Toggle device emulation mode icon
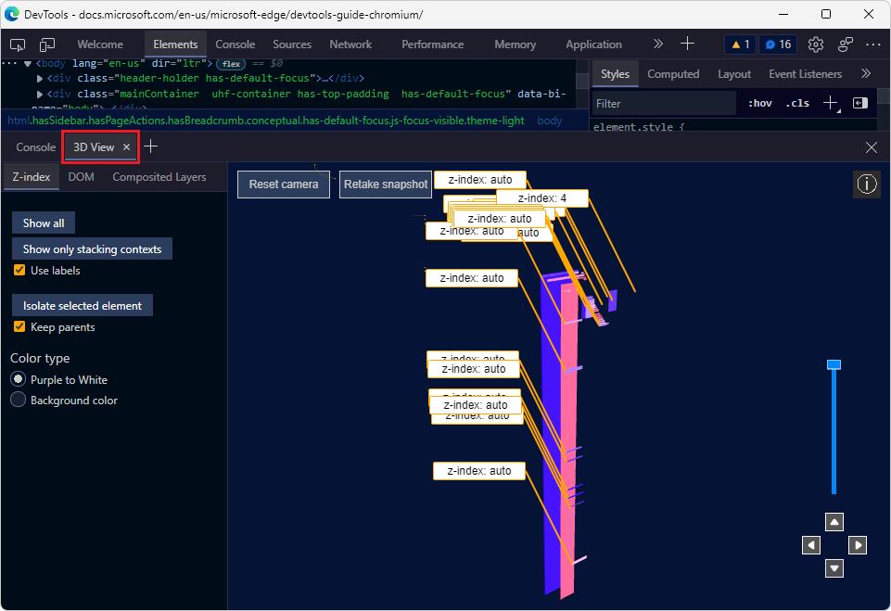This screenshot has height=611, width=891. click(46, 44)
